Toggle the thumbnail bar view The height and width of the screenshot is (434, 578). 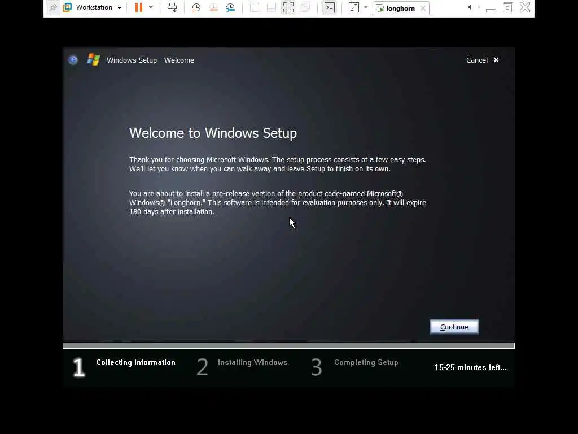pyautogui.click(x=272, y=7)
